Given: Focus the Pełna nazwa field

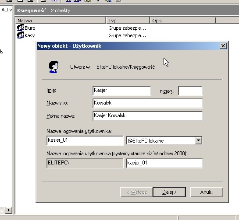Looking at the screenshot, I should point(147,116).
